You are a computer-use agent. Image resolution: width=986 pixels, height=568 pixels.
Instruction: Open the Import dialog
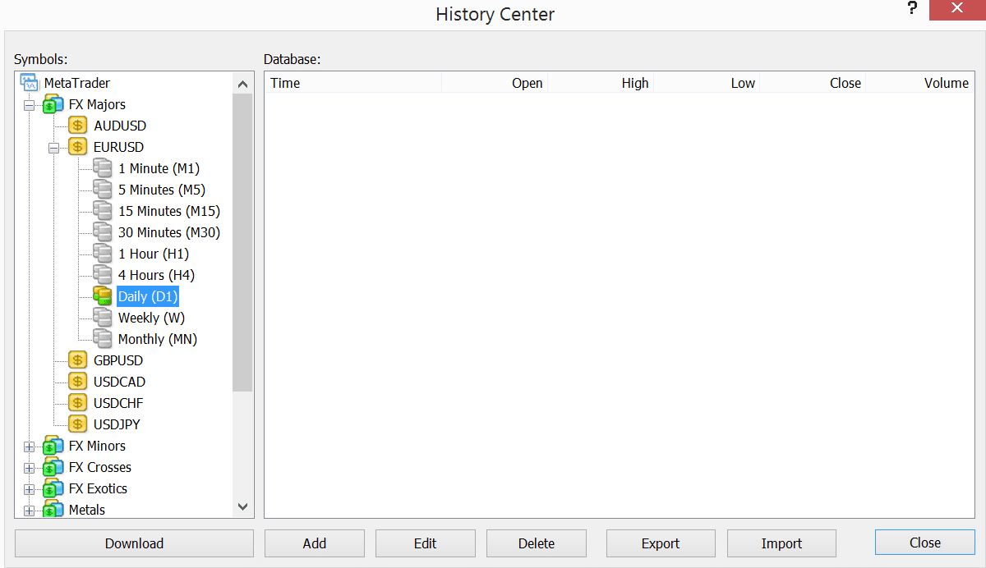click(781, 543)
